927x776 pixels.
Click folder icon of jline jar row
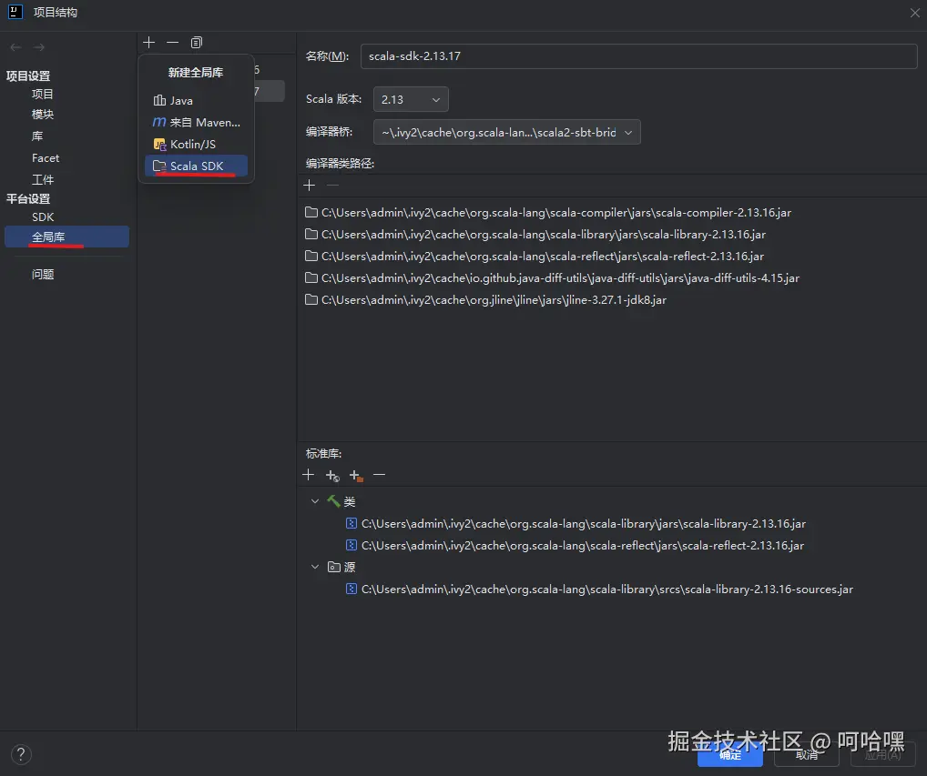pyautogui.click(x=311, y=299)
